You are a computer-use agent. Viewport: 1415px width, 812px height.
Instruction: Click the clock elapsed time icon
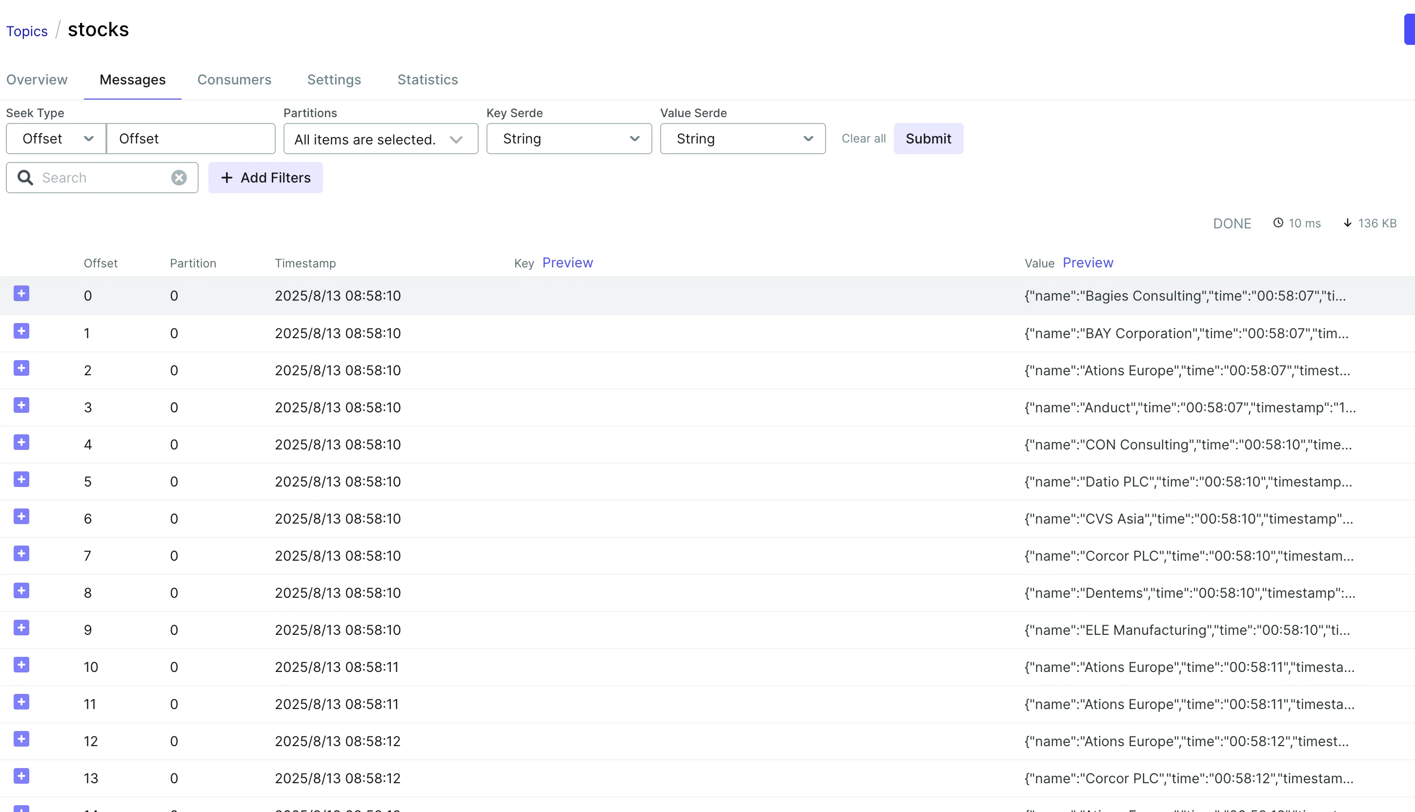(x=1278, y=223)
